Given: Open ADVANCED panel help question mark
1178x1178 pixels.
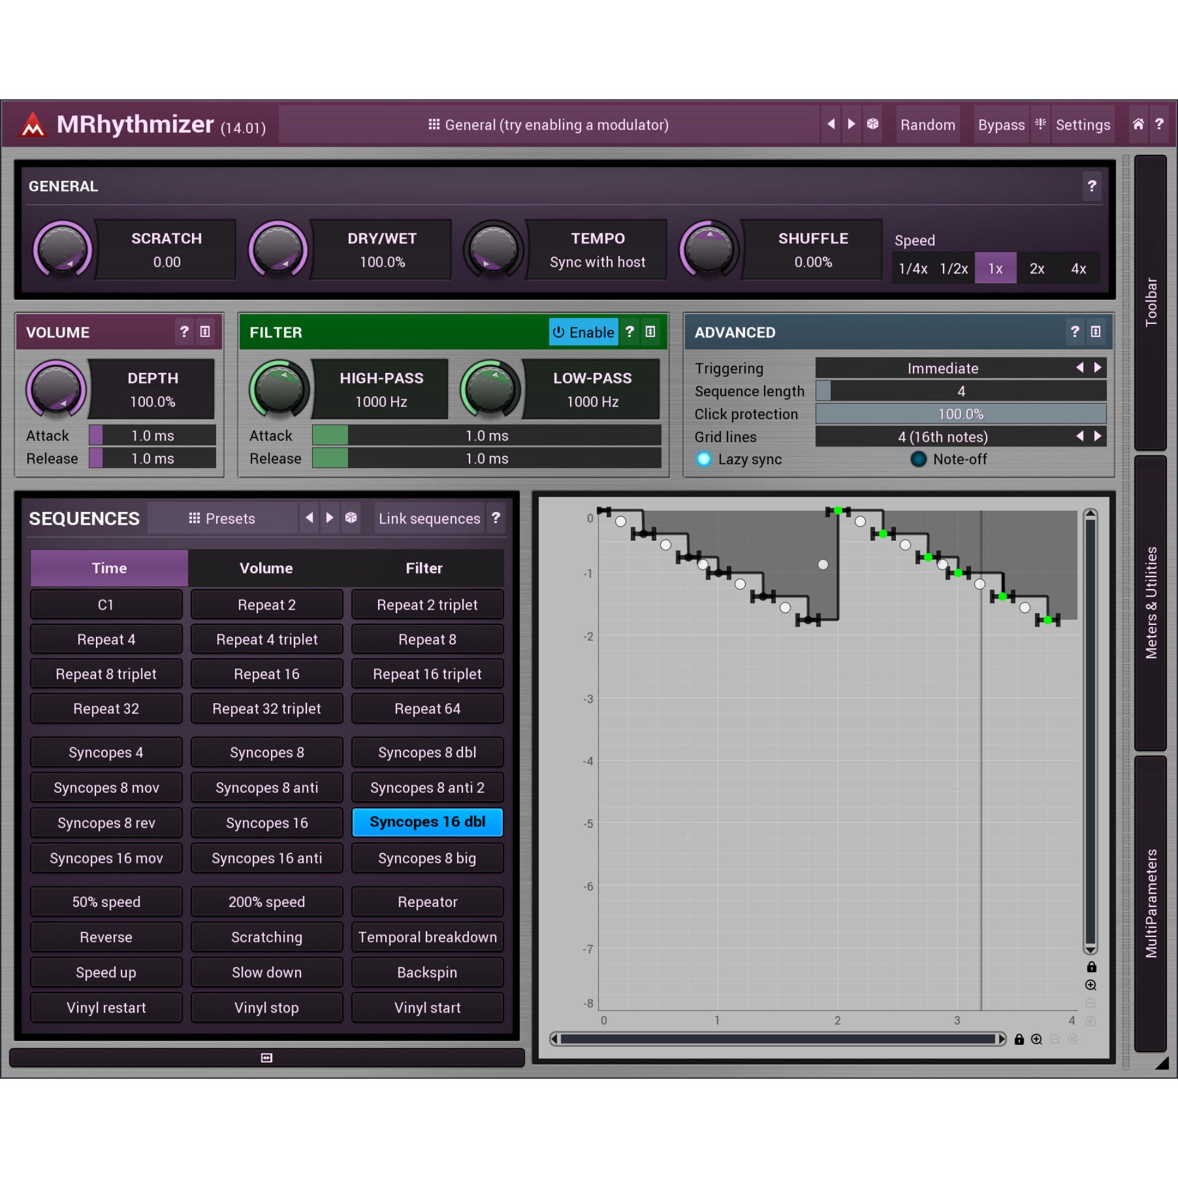Looking at the screenshot, I should [1075, 332].
